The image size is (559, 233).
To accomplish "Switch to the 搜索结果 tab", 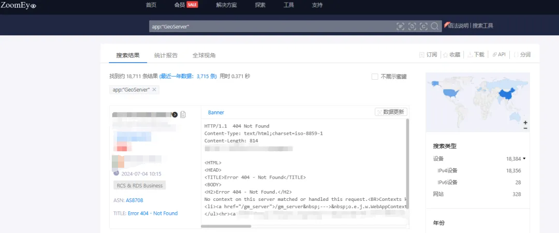I will click(128, 55).
